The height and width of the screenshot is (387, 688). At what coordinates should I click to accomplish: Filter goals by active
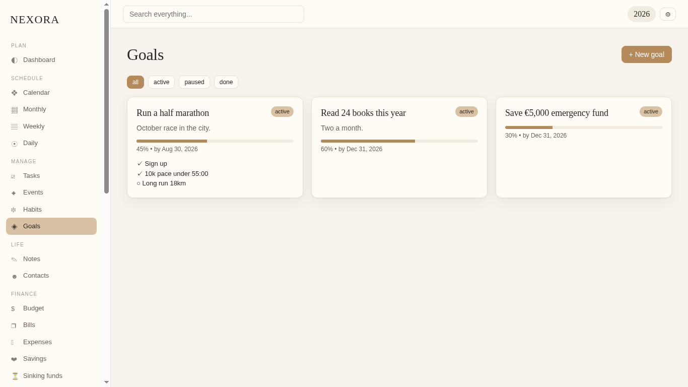coord(161,82)
